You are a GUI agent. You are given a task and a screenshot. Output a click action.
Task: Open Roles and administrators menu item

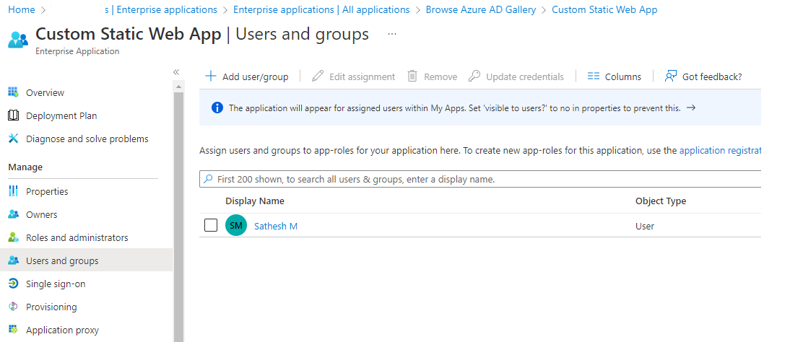[x=77, y=237]
